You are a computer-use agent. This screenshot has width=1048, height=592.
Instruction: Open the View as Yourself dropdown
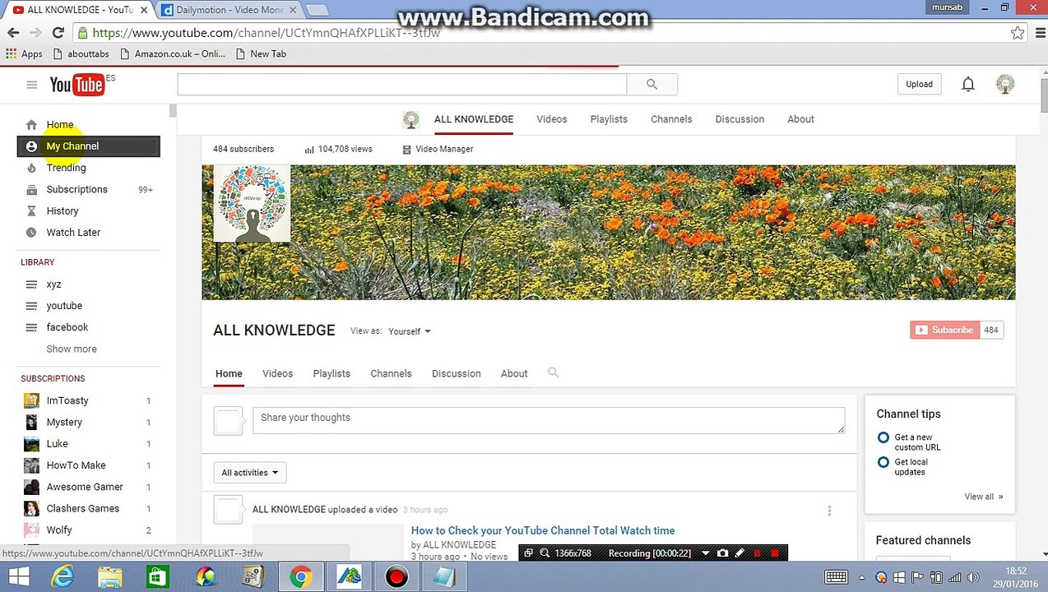[x=410, y=331]
